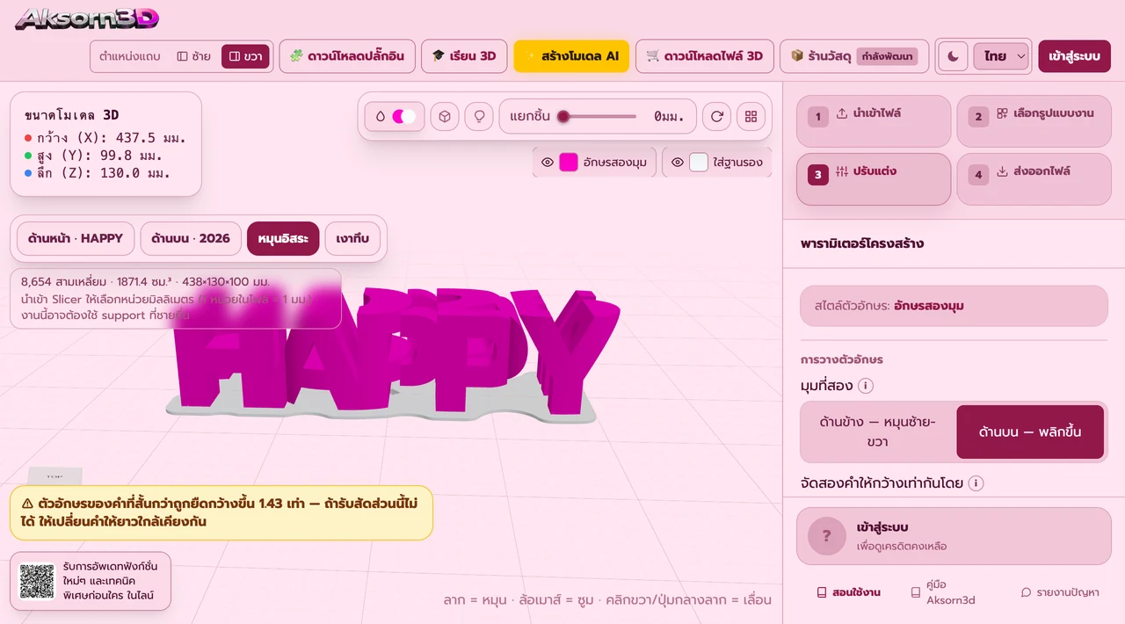
Task: Open the magenta color swatch for อักษรสองมุม
Action: (x=569, y=163)
